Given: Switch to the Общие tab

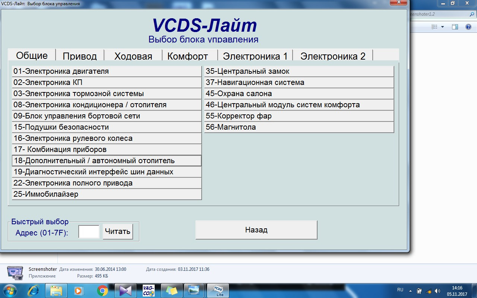Looking at the screenshot, I should click(32, 55).
